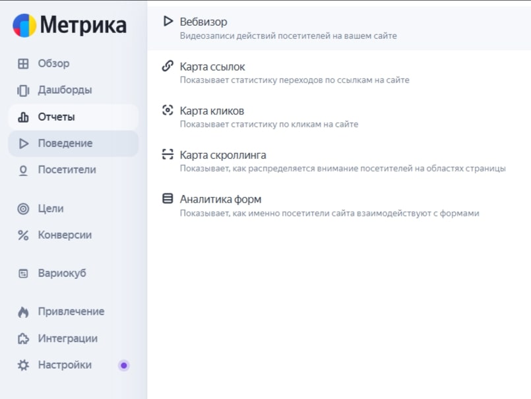Click the Поведение play icon in sidebar
Image resolution: width=531 pixels, height=399 pixels.
pyautogui.click(x=23, y=144)
